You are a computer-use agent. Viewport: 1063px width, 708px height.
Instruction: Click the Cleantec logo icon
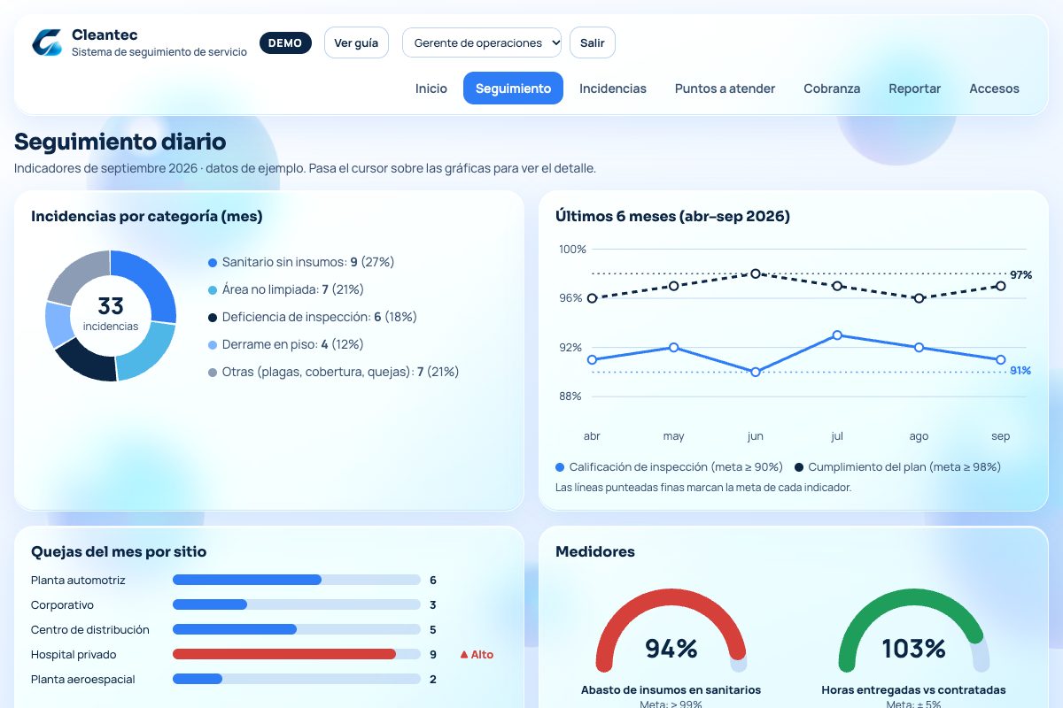tap(47, 42)
